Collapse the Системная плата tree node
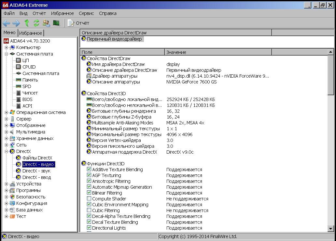 [6, 54]
